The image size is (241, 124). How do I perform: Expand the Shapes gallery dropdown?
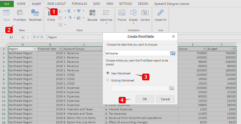133,23
